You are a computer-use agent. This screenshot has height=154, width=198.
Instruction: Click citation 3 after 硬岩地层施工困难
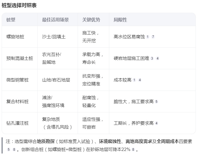pyautogui.click(x=152, y=58)
